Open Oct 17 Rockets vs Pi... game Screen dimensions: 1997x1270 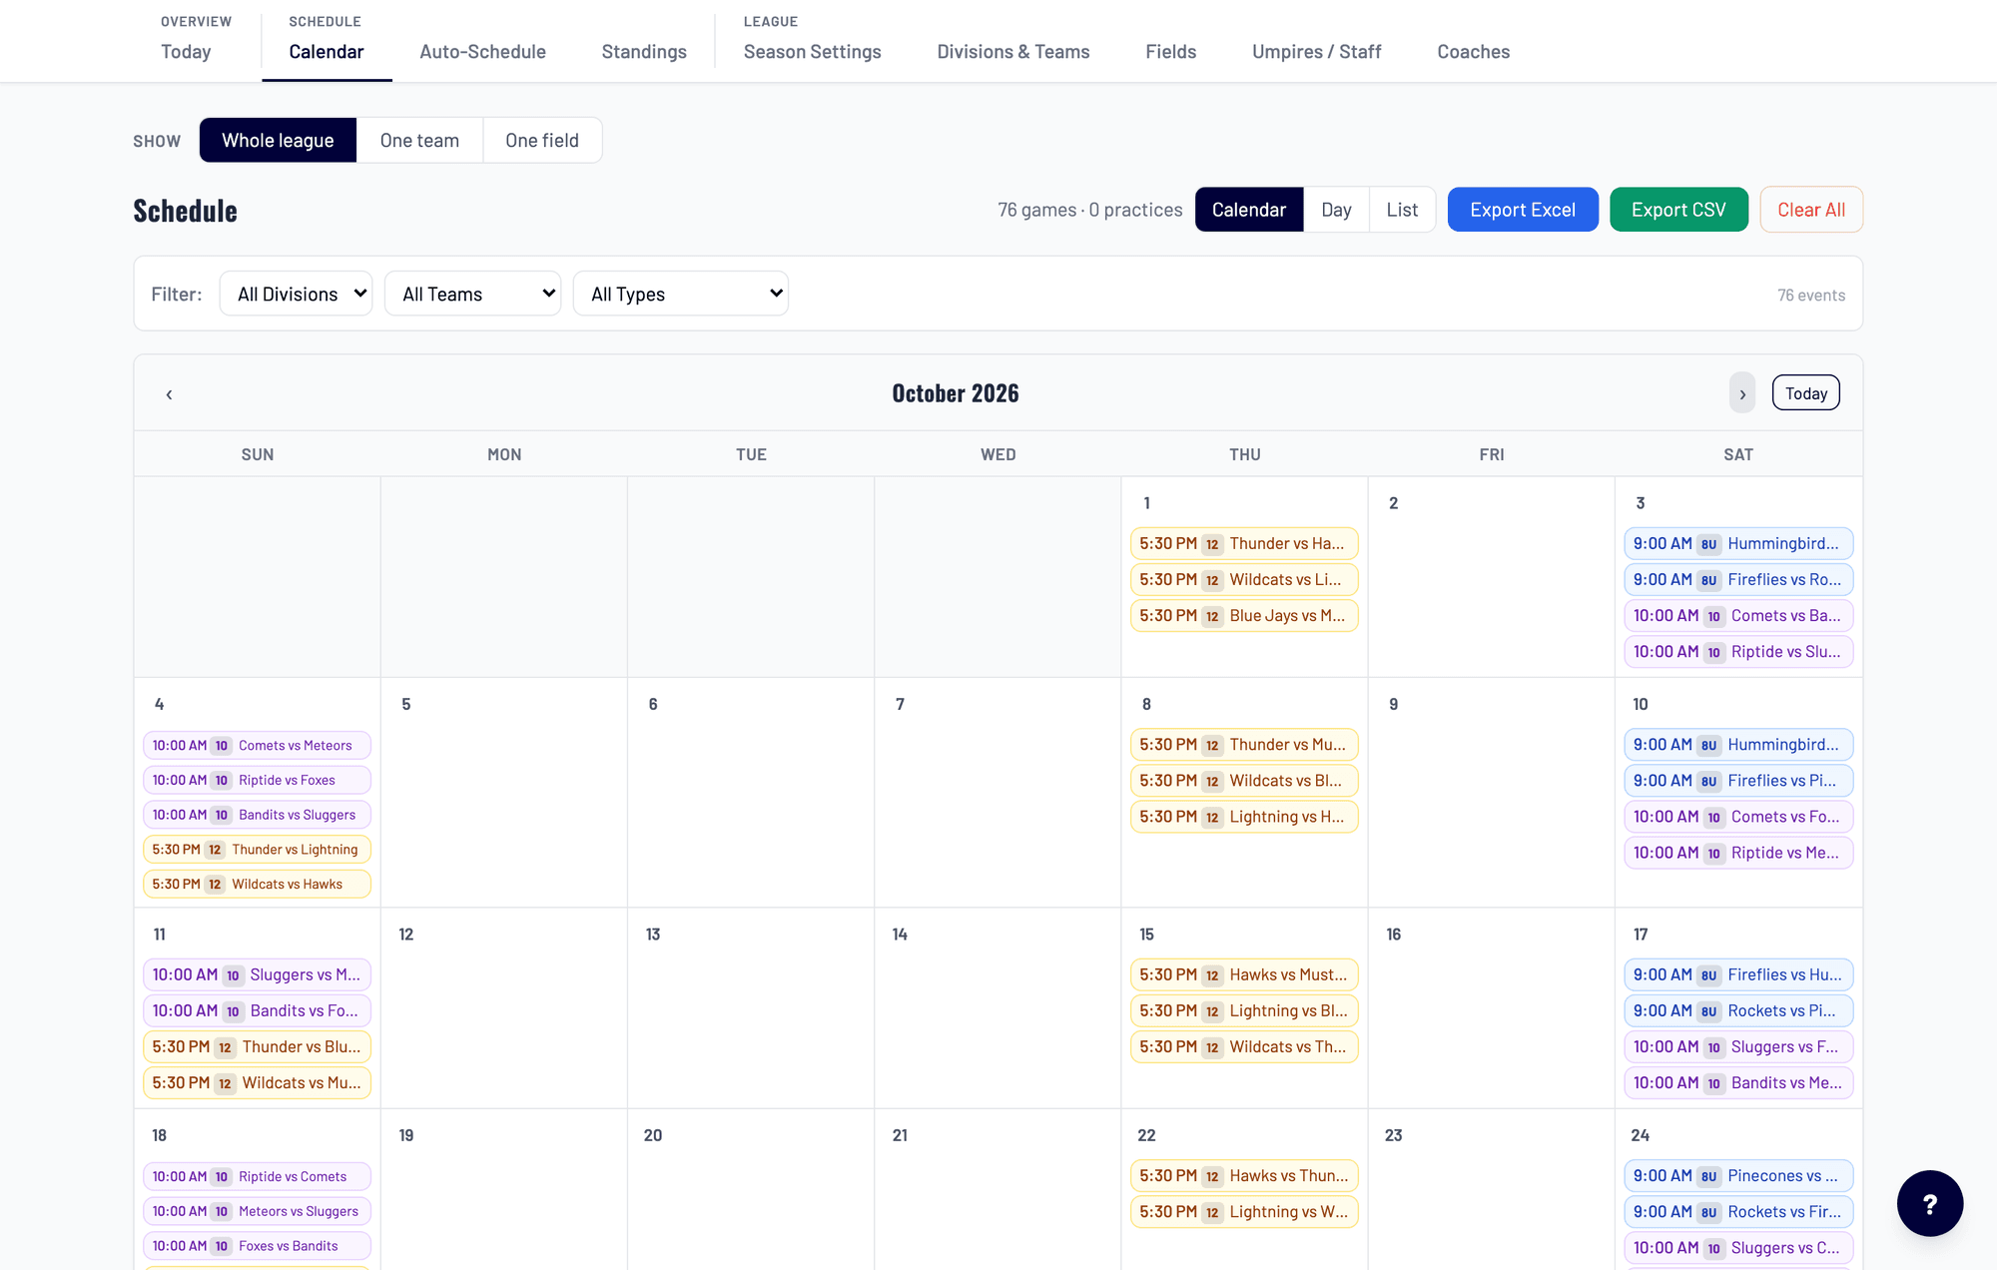coord(1738,1011)
